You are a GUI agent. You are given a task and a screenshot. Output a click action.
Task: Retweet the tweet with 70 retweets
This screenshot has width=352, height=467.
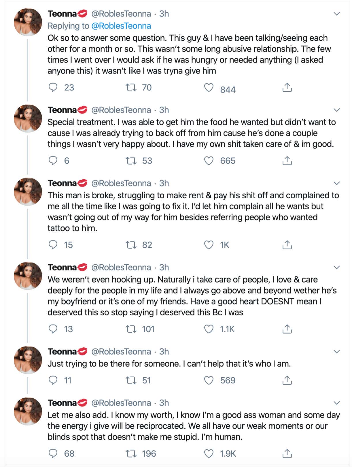(x=131, y=87)
